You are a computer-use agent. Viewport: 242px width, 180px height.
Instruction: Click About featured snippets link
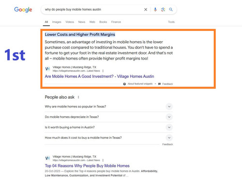coord(140,84)
